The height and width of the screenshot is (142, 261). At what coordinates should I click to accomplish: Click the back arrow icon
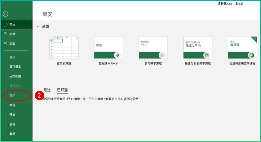click(6, 14)
